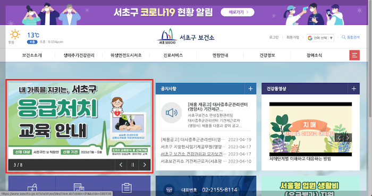The width and height of the screenshot is (372, 196).
Task: Click the 02-2155-8114 phone number
Action: [x=219, y=190]
